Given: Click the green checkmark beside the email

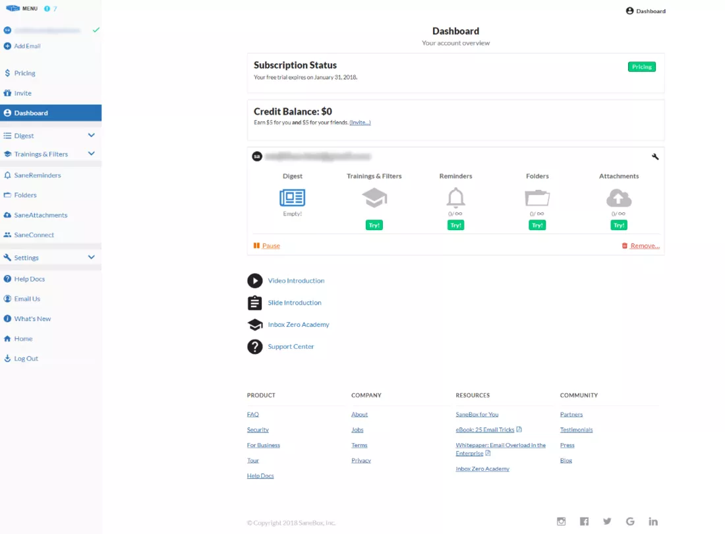Looking at the screenshot, I should tap(96, 30).
